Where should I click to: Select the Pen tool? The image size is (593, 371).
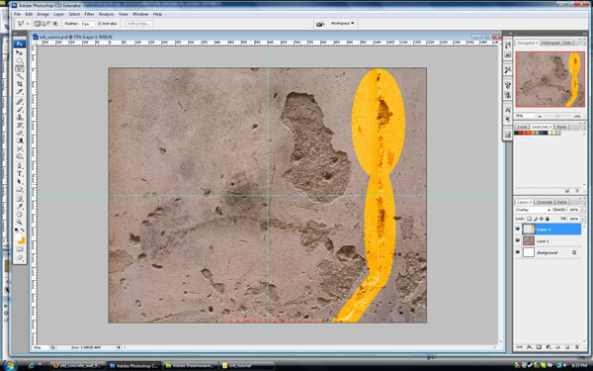pos(20,166)
